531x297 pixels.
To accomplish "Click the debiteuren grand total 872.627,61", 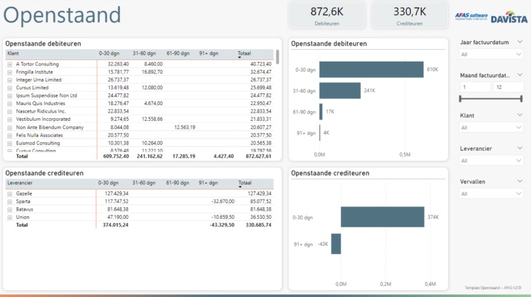I will click(x=259, y=157).
